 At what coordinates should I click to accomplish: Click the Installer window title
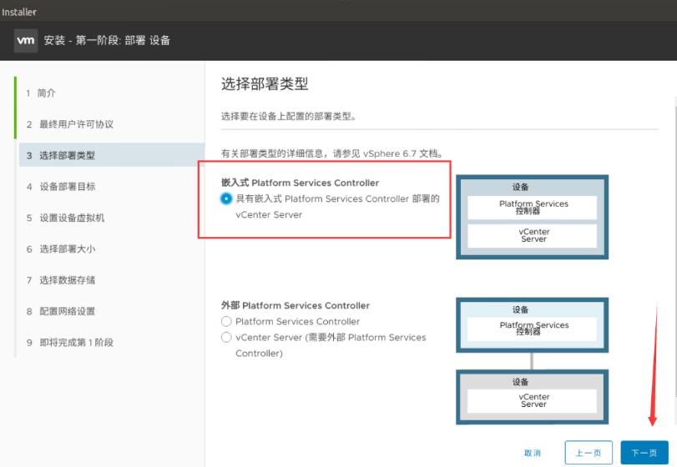pyautogui.click(x=19, y=12)
